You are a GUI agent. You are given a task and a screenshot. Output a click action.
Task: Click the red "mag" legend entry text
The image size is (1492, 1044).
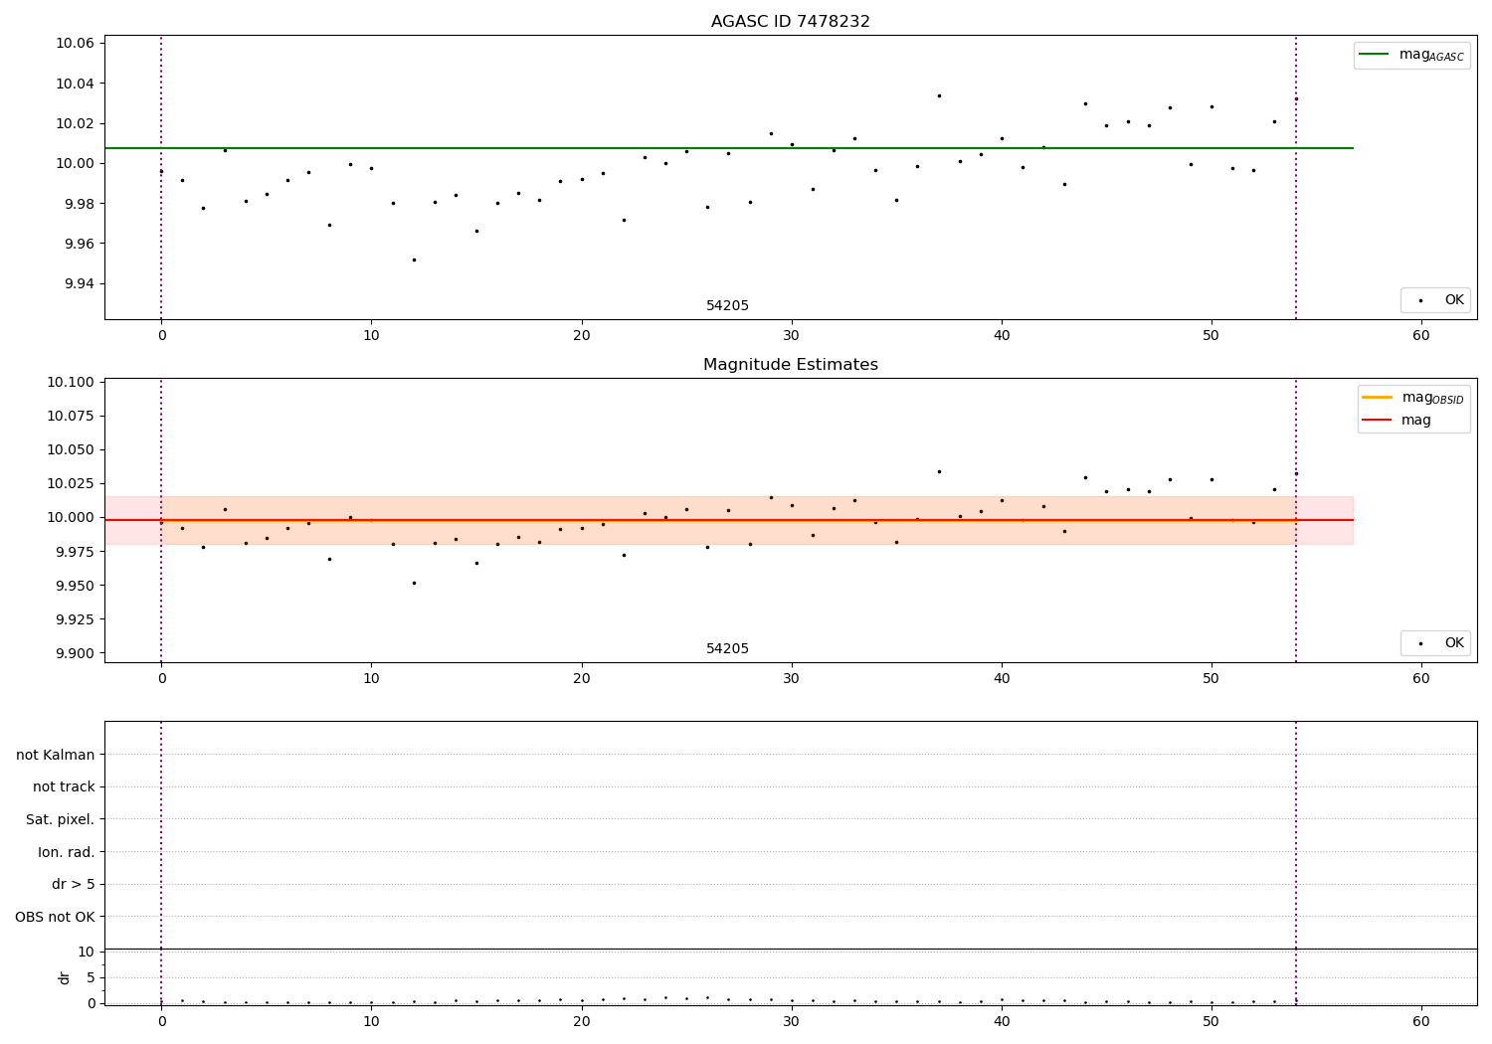pos(1416,421)
